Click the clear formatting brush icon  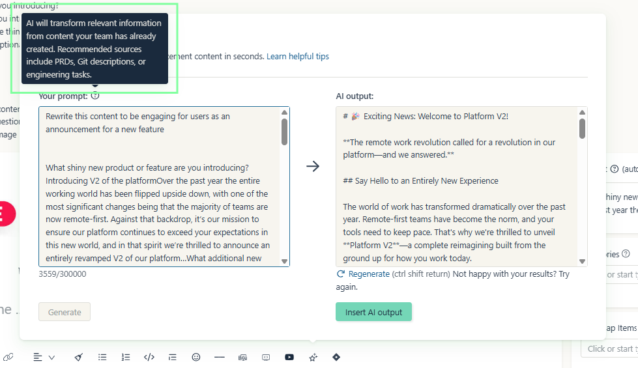coord(79,357)
